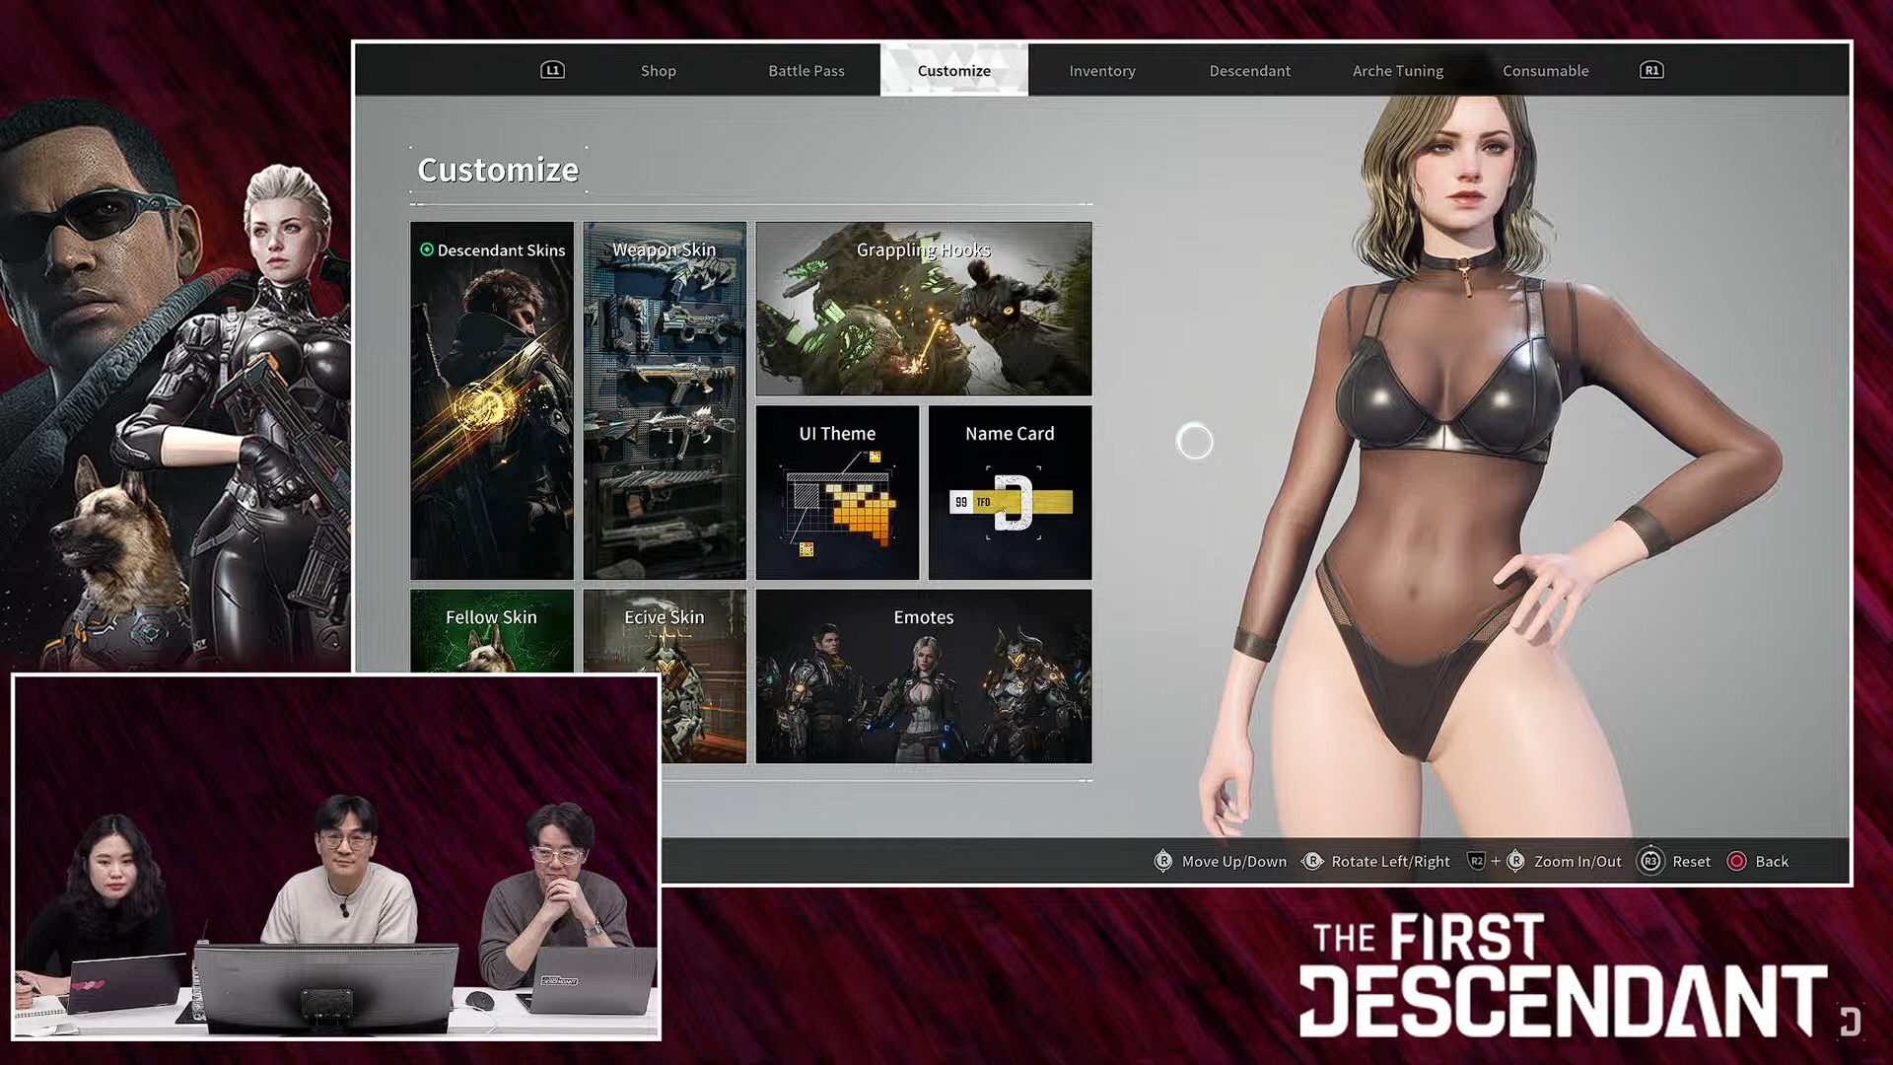Viewport: 1893px width, 1065px height.
Task: Click the Fellow Skin tile
Action: point(491,631)
